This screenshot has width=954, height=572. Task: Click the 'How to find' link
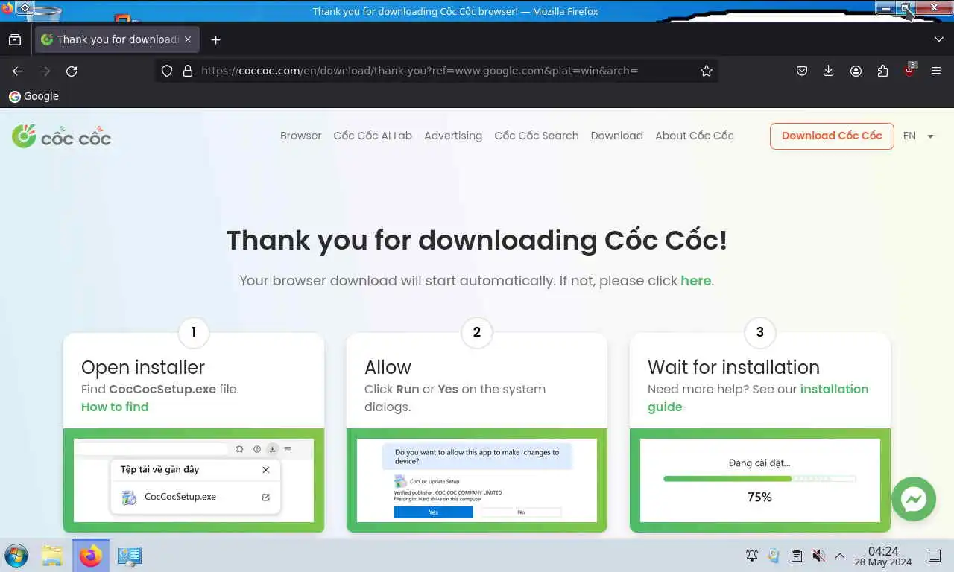point(115,407)
